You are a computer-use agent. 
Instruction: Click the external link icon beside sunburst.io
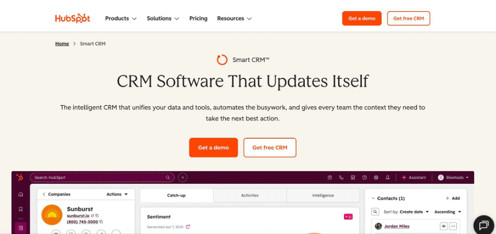pos(93,215)
